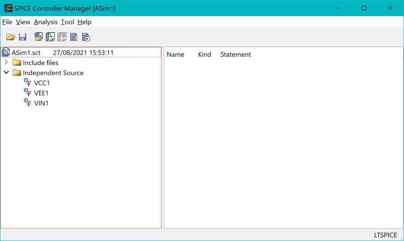Click the 27/08/2021 15:53:11 timestamp
This screenshot has height=241, width=404.
[83, 53]
